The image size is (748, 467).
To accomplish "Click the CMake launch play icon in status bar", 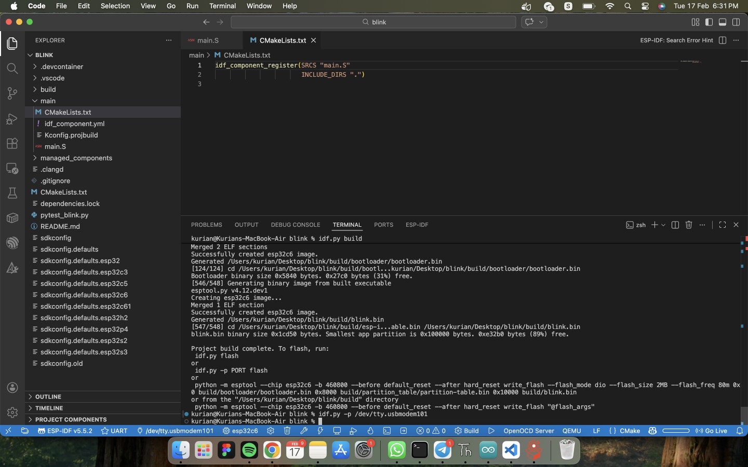I will coord(491,431).
